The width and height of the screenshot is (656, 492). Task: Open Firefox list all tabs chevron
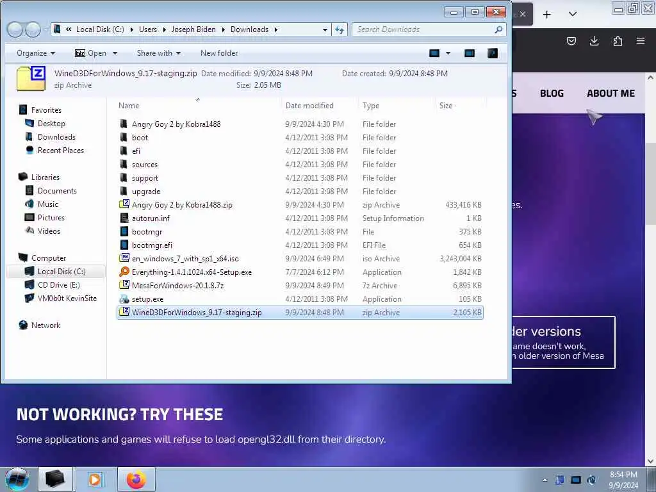point(573,14)
